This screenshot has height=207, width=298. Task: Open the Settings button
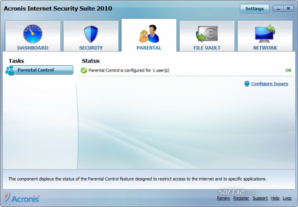coord(254,8)
